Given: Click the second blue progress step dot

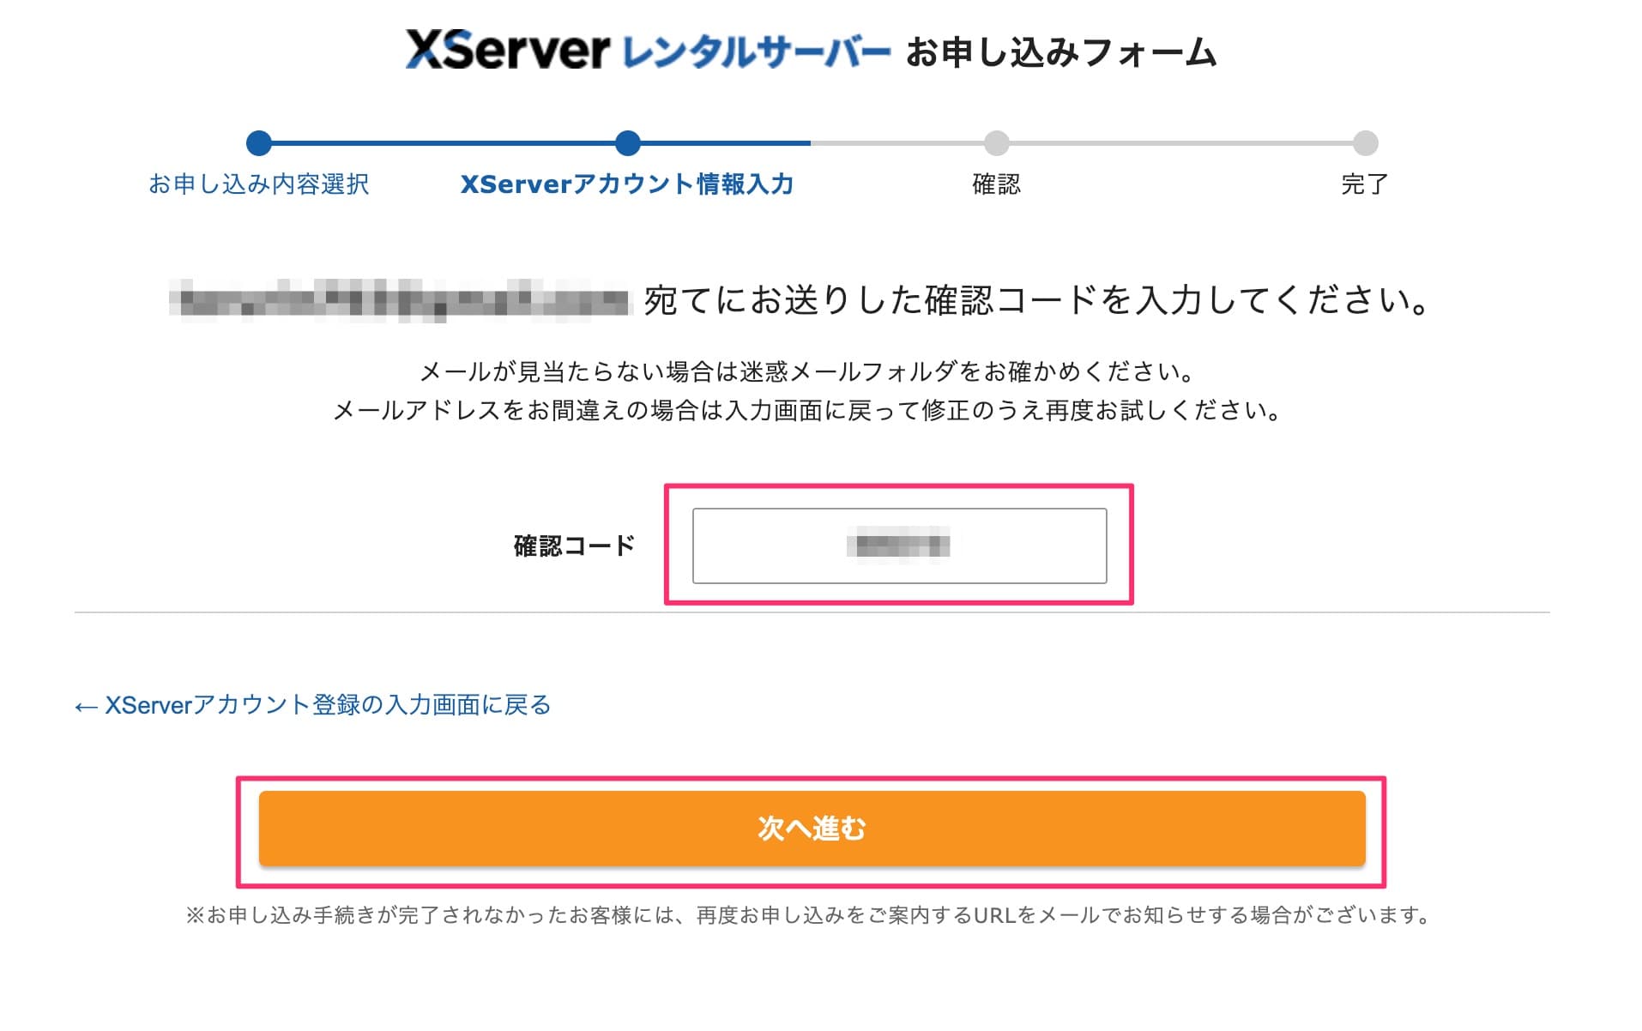Looking at the screenshot, I should pos(628,143).
